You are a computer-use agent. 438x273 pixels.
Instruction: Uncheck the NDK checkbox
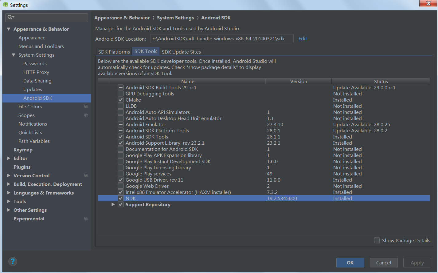point(121,199)
